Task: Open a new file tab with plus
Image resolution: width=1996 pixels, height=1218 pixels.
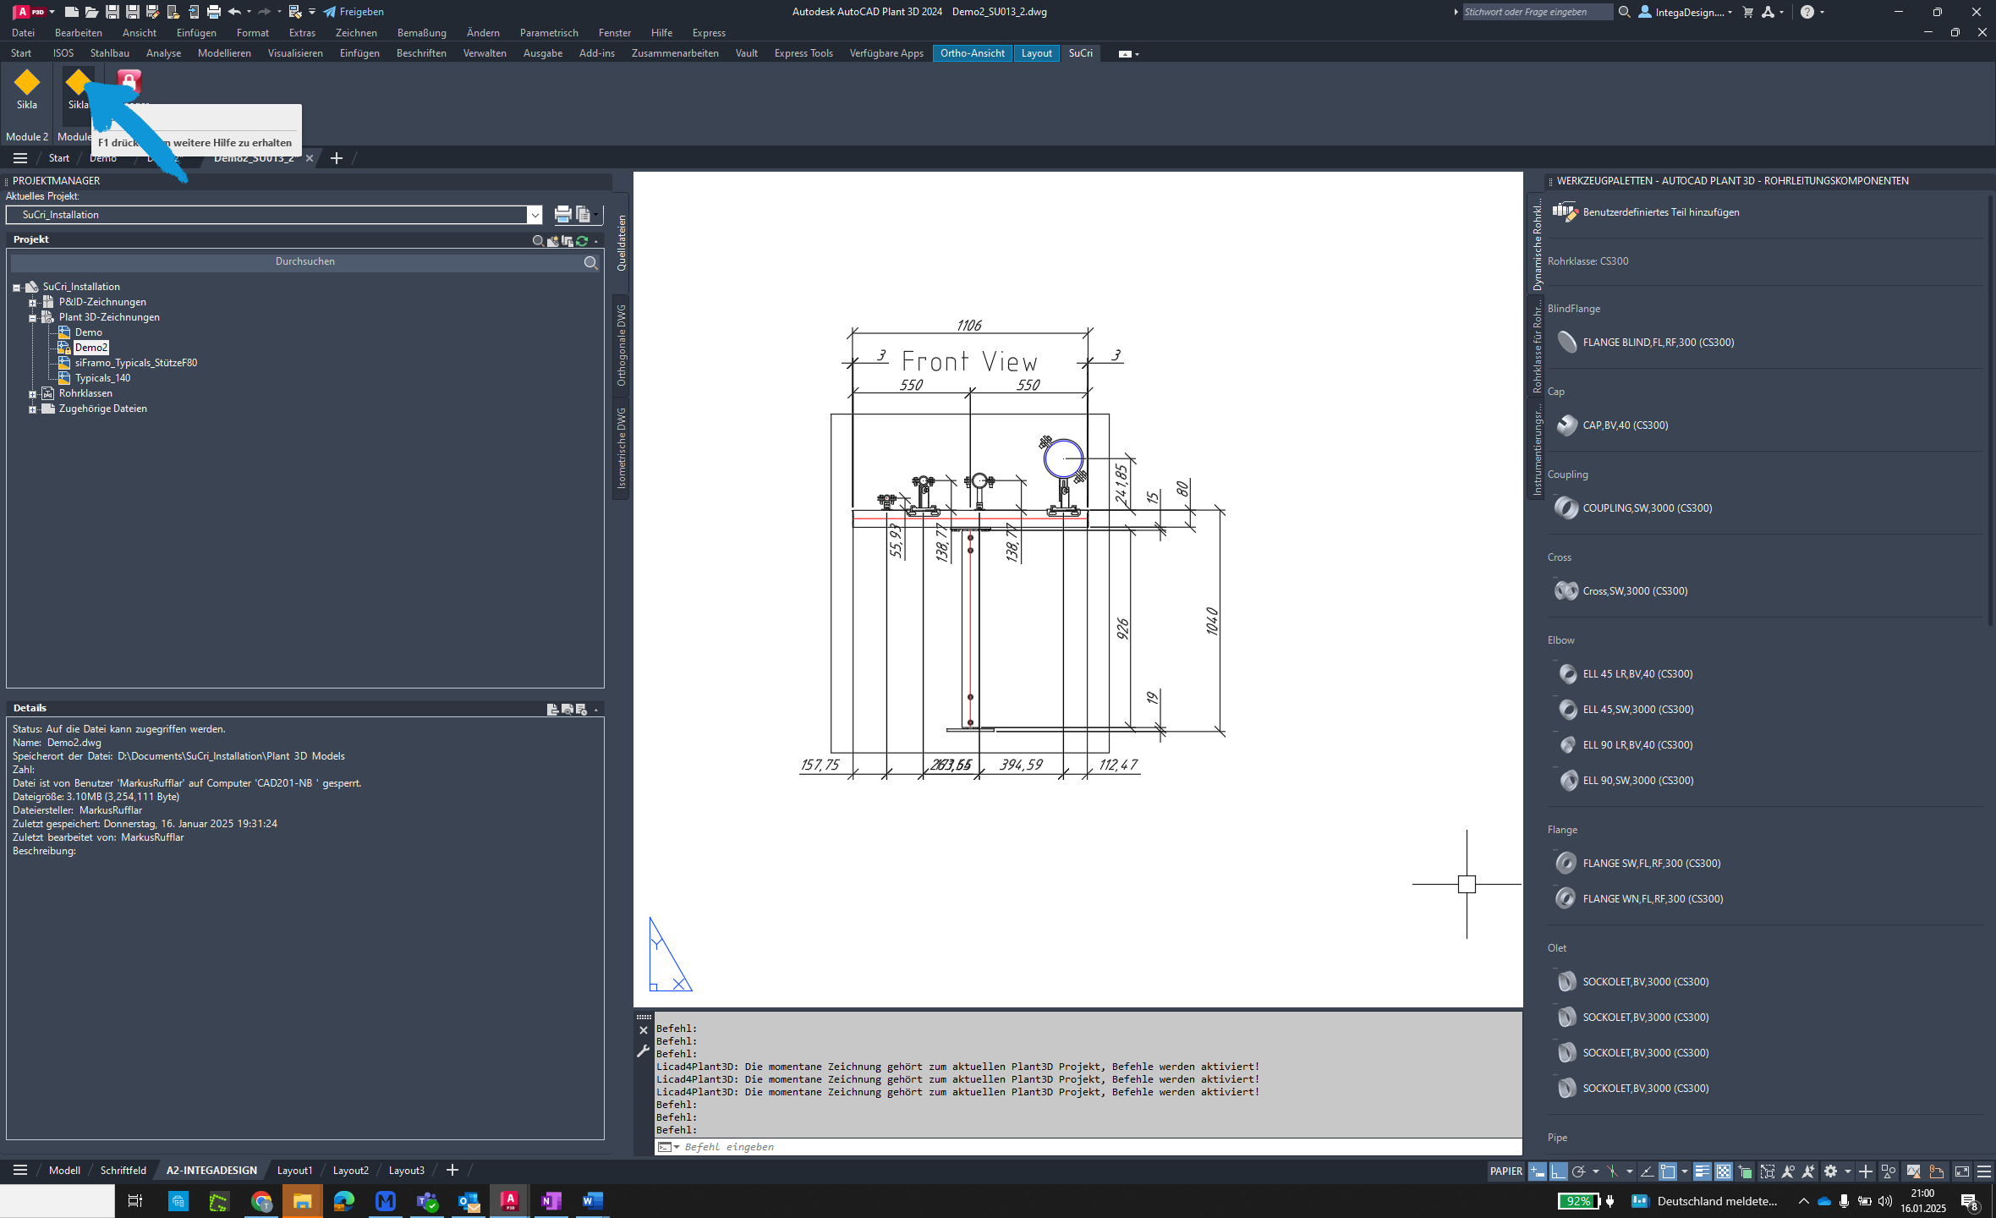Action: click(x=336, y=158)
